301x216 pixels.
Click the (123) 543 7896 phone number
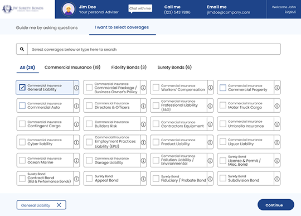pyautogui.click(x=177, y=12)
